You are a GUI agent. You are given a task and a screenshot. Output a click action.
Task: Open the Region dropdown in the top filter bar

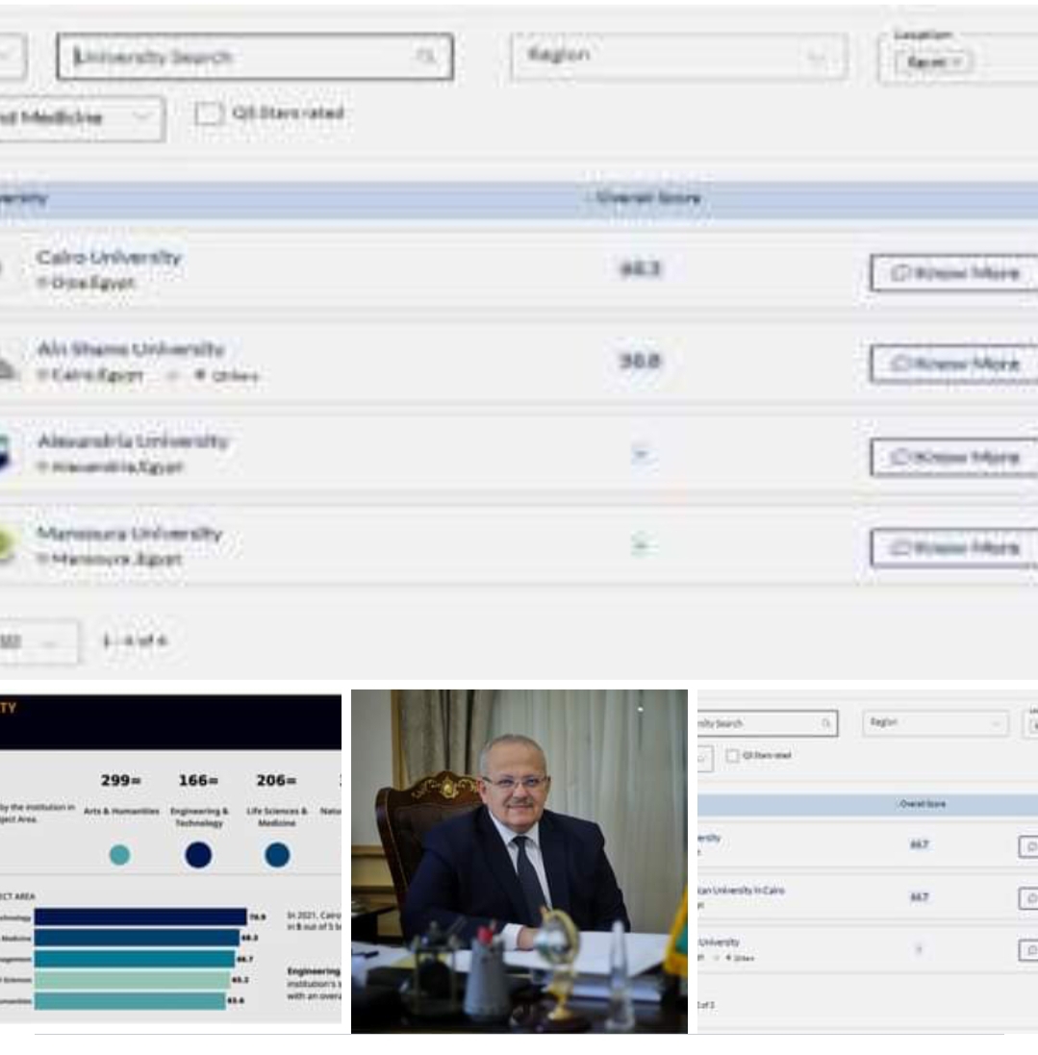(x=677, y=57)
